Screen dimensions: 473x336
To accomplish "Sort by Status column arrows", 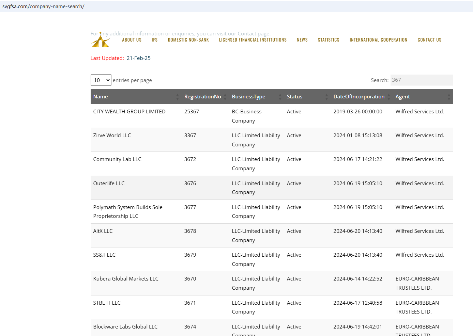I will click(326, 97).
